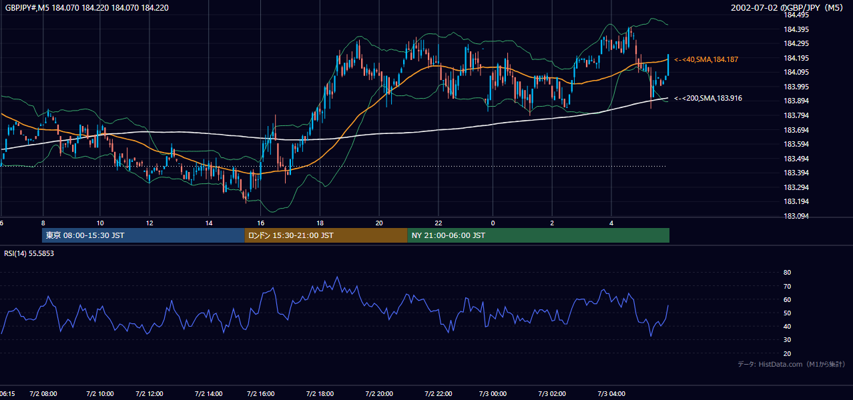Click the RSI 30 level label
853x400 pixels.
click(787, 340)
